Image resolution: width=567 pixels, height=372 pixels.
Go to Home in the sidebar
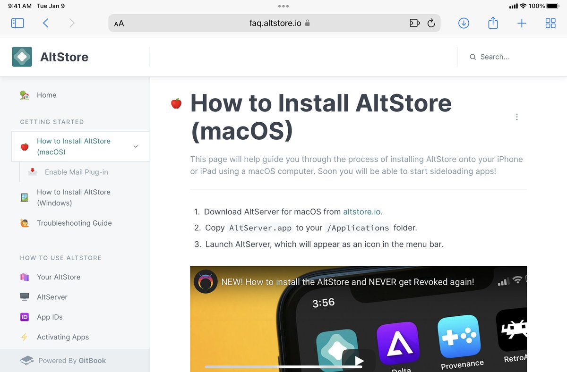coord(46,95)
